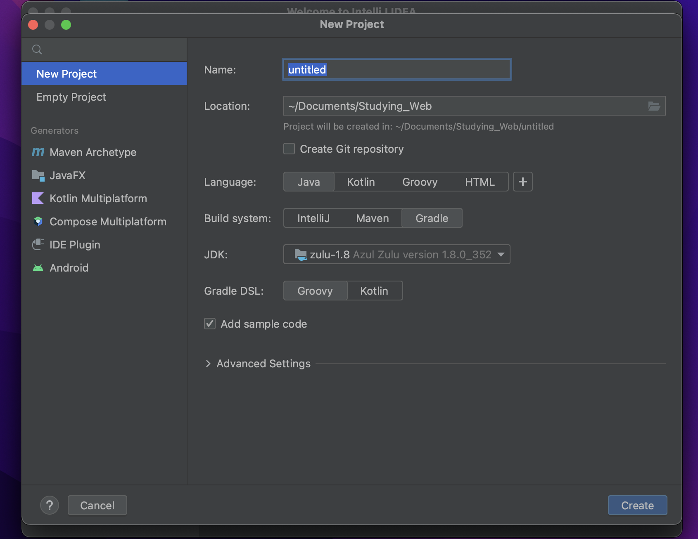Screen dimensions: 698x539
Task: Click the JavaFX generator icon
Action: pyautogui.click(x=38, y=175)
